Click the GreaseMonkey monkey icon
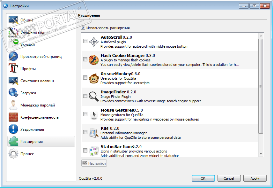273x188 pixels. 94,78
